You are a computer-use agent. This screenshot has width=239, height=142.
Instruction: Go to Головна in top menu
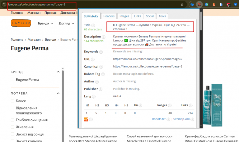click(x=17, y=13)
